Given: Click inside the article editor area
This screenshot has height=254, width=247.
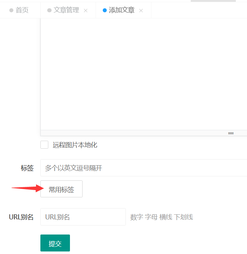Looking at the screenshot, I should pyautogui.click(x=144, y=74).
